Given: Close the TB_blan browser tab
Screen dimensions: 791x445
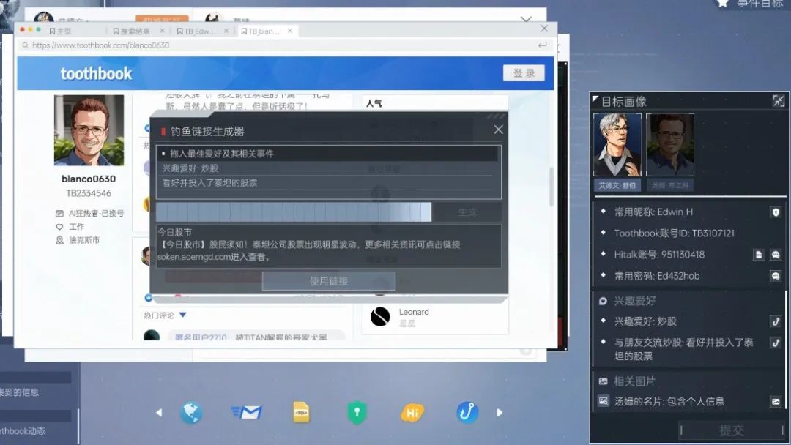Looking at the screenshot, I should (290, 31).
